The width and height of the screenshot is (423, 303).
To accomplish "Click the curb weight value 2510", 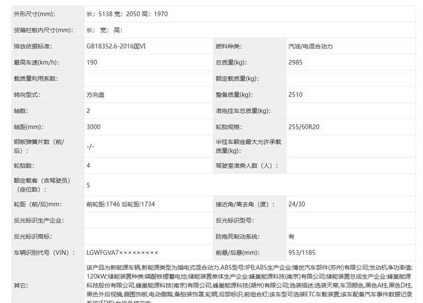I will (x=296, y=94).
